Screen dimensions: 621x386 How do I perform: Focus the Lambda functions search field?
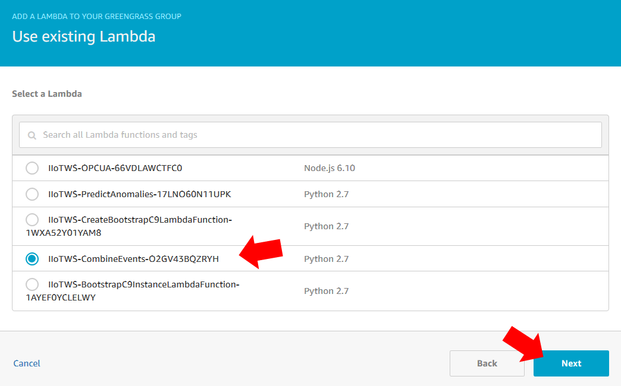(x=309, y=135)
